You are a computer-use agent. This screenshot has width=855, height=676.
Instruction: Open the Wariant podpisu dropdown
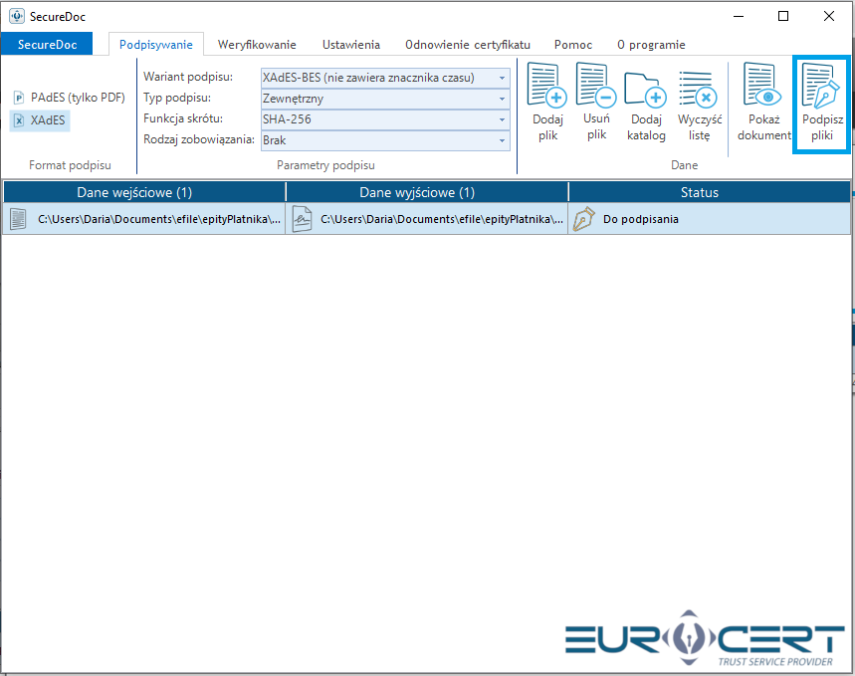coord(385,78)
